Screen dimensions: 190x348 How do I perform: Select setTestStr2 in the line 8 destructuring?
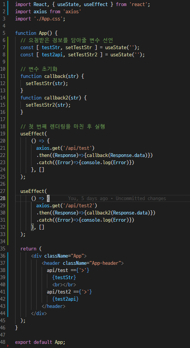point(83,54)
